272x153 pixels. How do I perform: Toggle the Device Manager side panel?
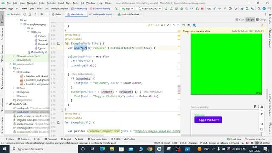click(x=270, y=38)
